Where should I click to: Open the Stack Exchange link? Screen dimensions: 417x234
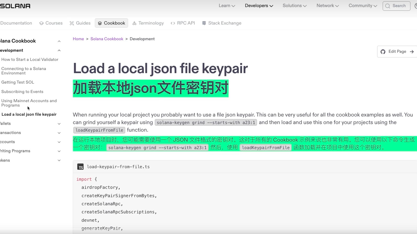click(222, 23)
